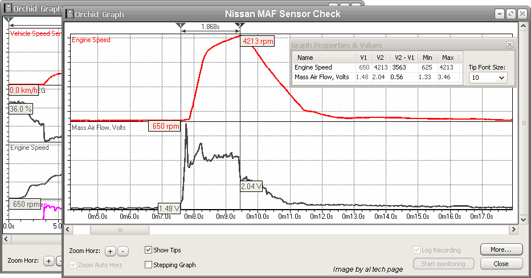
Task: Select the Mass Air Flow, Volts row
Action: [x=322, y=77]
